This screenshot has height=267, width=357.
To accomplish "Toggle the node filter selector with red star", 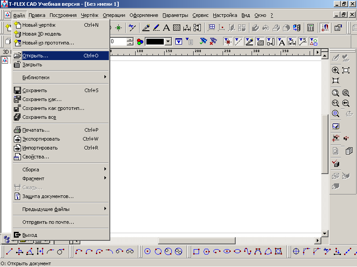I will (x=228, y=42).
